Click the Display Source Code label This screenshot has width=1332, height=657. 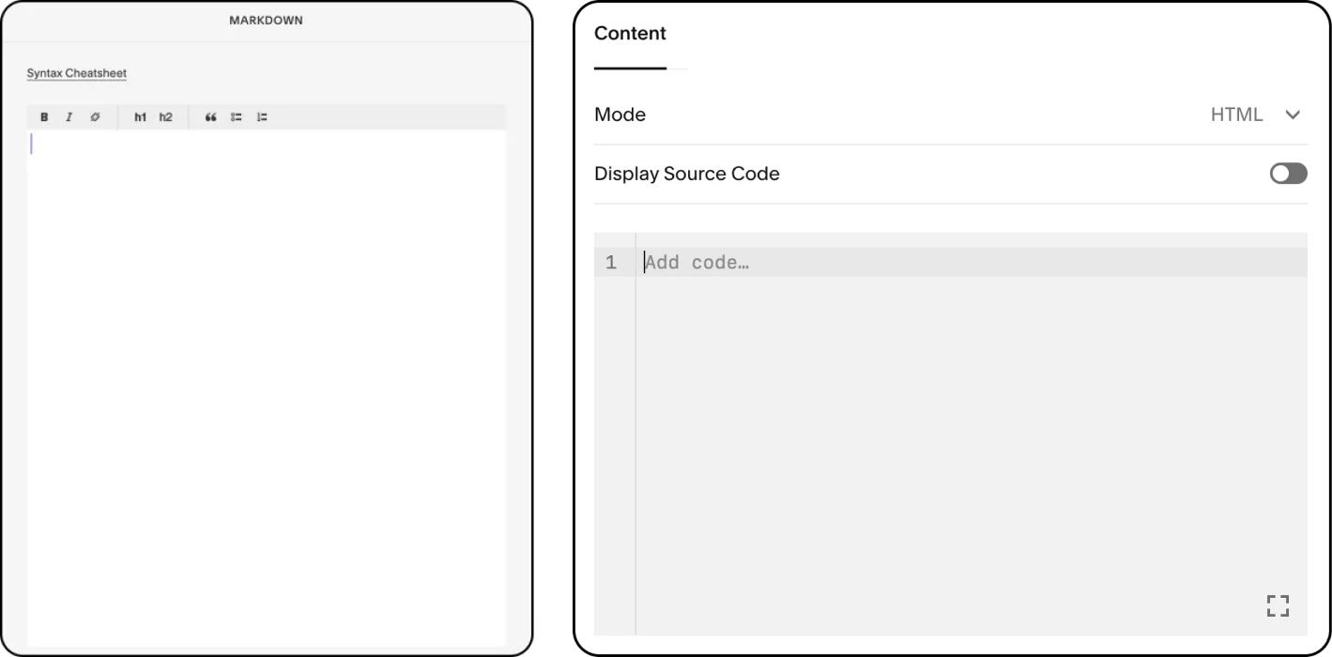[687, 174]
